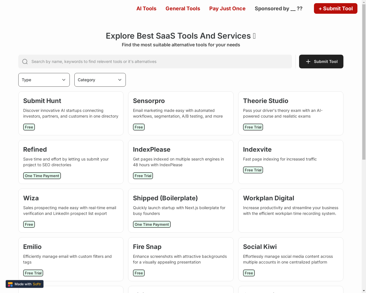Viewport: 366px width, 293px height.
Task: Click Workplan Digital productivity description
Action: (291, 211)
